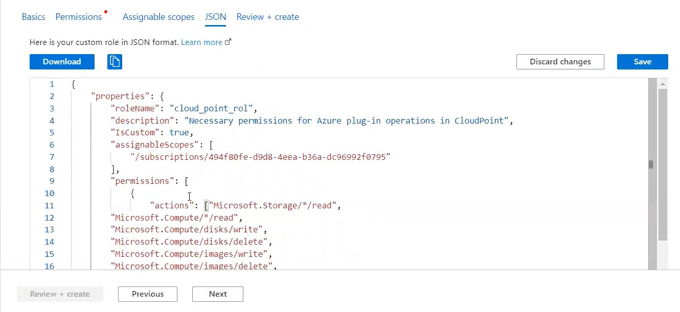Open the external link icon beside Learn more
Image resolution: width=680 pixels, height=312 pixels.
[x=228, y=42]
